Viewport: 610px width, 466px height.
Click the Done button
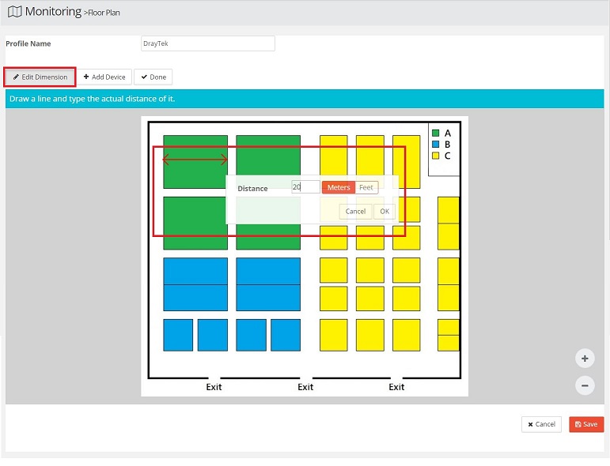[153, 77]
